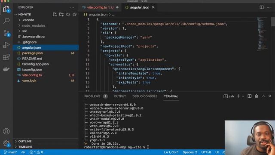
Task: Click LF end of line setting
Action: [217, 152]
